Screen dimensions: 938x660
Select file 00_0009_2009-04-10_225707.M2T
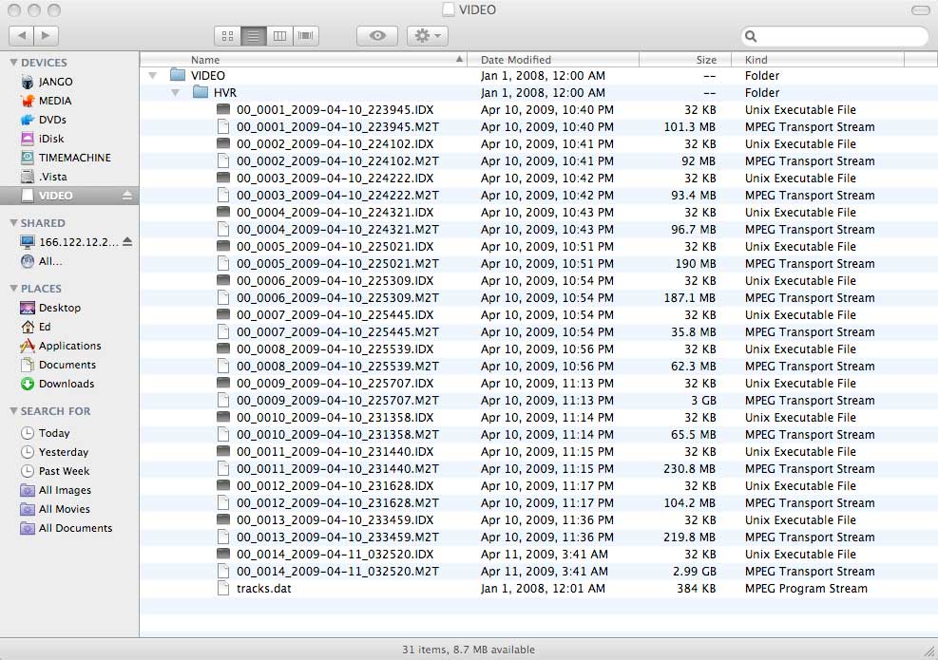(x=337, y=401)
